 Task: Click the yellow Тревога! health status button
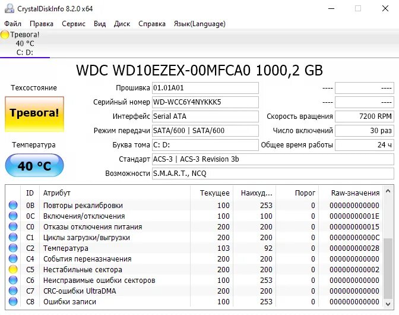(x=34, y=114)
